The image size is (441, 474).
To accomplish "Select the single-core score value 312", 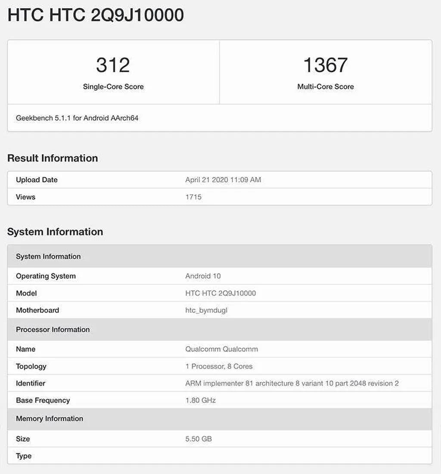I will [x=113, y=65].
